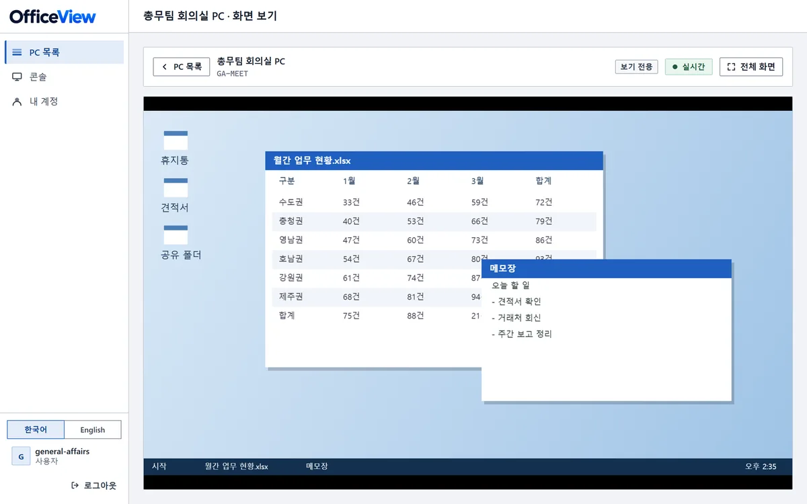The width and height of the screenshot is (807, 504).
Task: Click the 시작 button in remote taskbar
Action: click(x=159, y=466)
